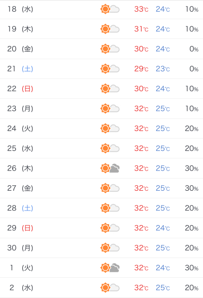Click the 30% precipitation on Friday the 27th
203x298 pixels.
(x=192, y=188)
